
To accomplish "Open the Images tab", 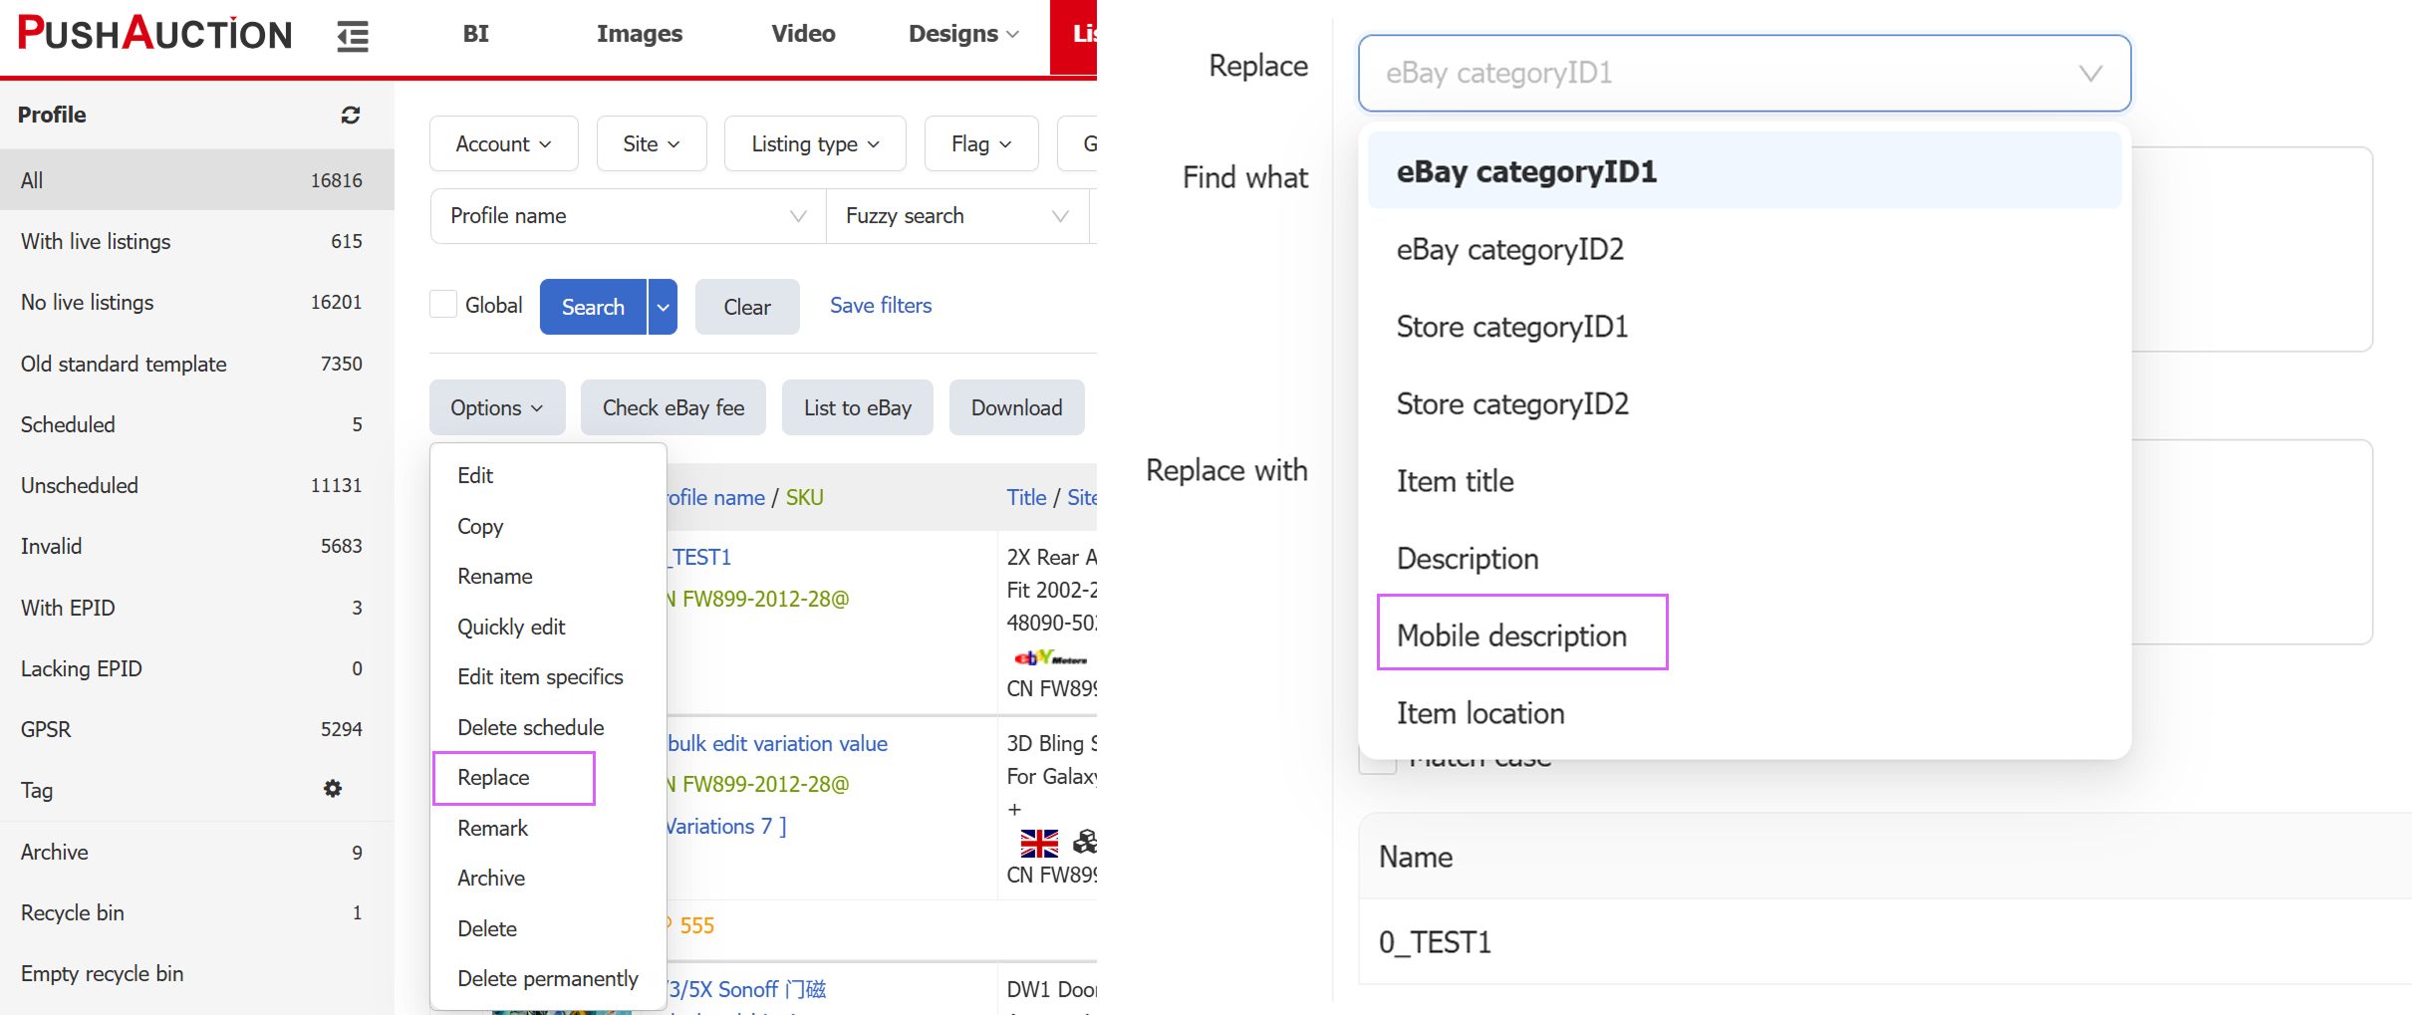I will pos(639,34).
